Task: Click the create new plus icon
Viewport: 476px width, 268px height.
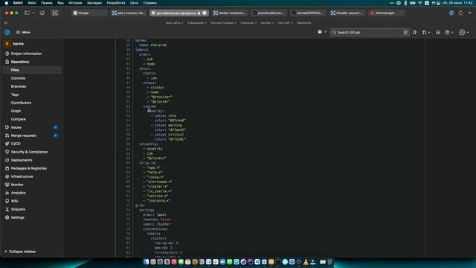Action: [320, 32]
